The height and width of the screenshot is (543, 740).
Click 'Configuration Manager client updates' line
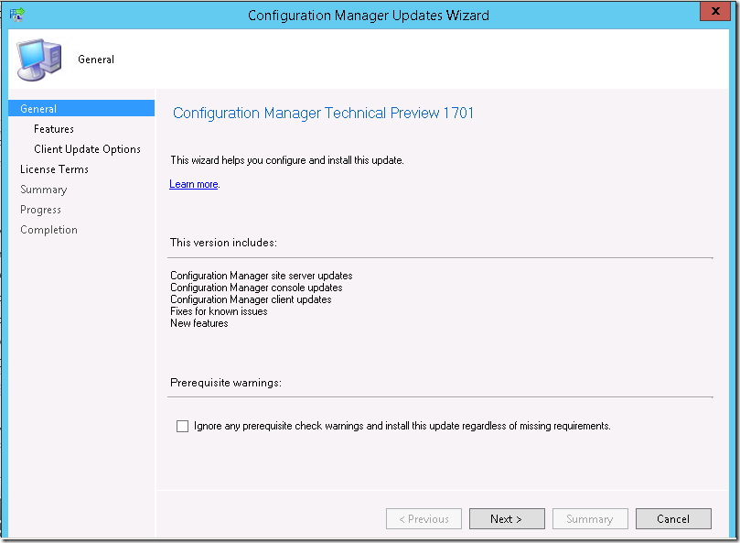[251, 299]
